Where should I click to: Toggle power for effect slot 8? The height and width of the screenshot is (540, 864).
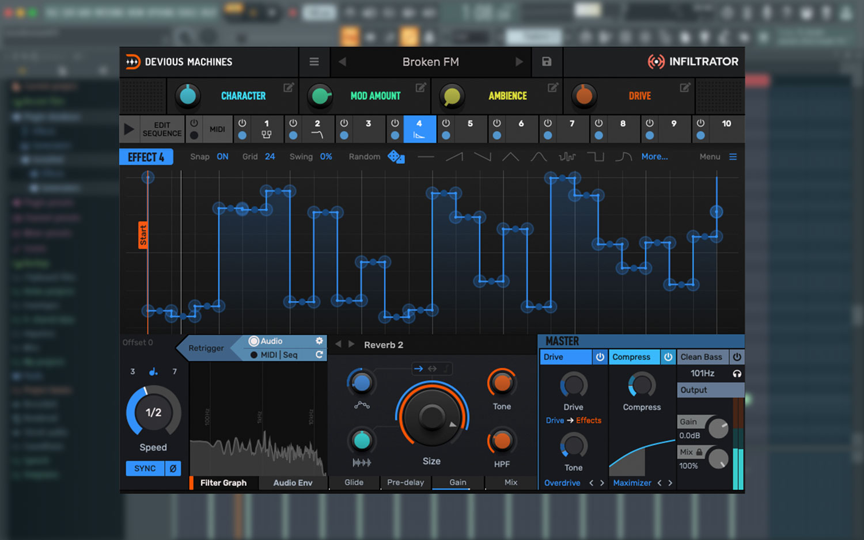click(x=598, y=123)
